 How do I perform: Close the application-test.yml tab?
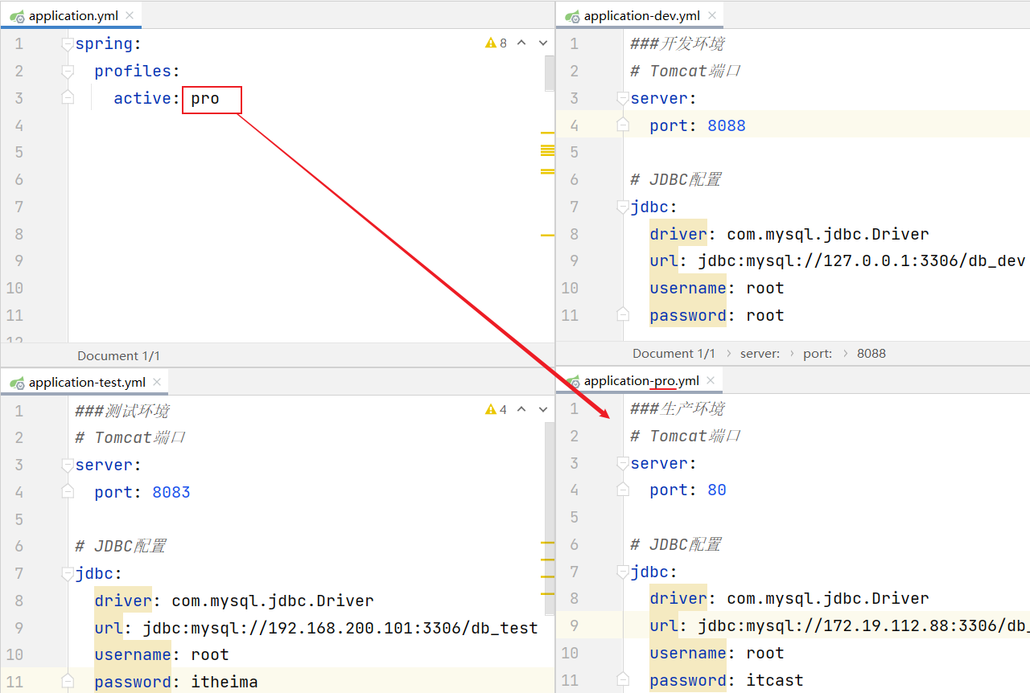click(x=157, y=383)
